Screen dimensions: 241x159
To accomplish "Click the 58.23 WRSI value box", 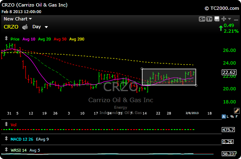I will tap(228, 154).
